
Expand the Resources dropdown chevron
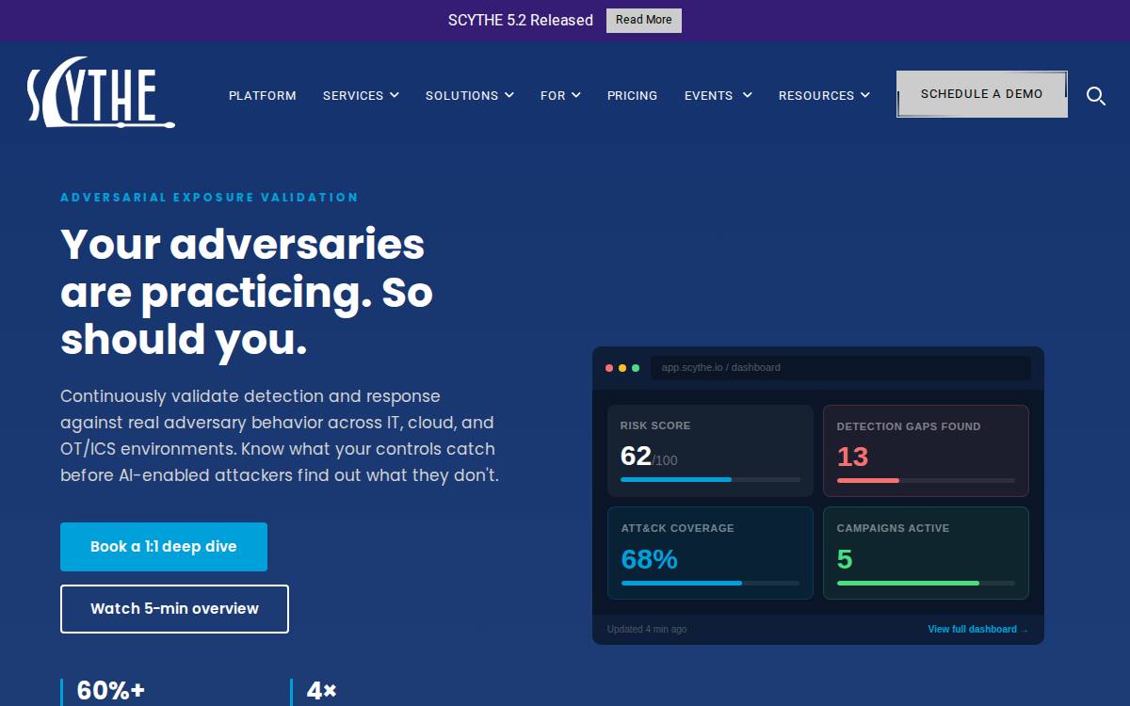[x=865, y=95]
